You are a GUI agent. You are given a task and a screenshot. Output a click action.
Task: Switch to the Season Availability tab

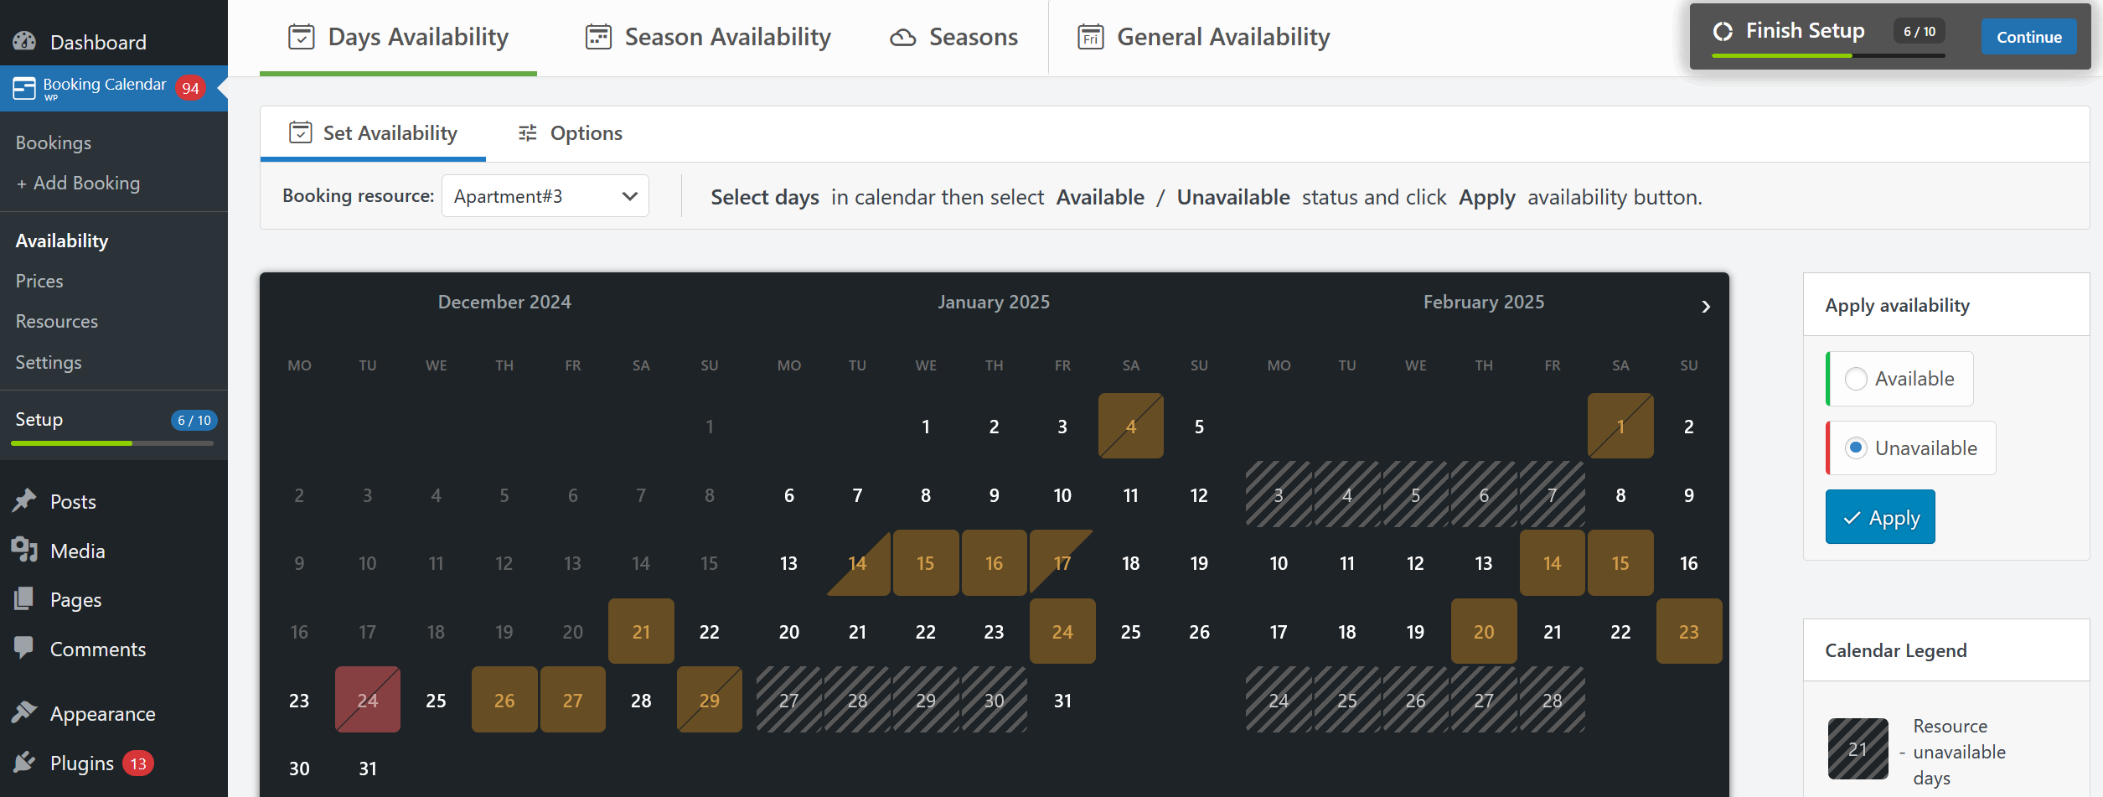click(708, 38)
